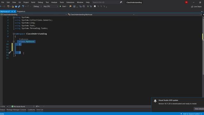Open the Package Manager Console tab
Image resolution: width=204 pixels, height=115 pixels.
click(x=16, y=110)
